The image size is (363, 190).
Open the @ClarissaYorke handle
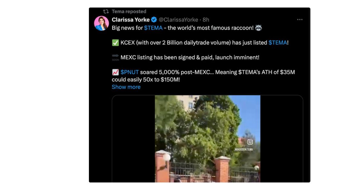pyautogui.click(x=178, y=20)
